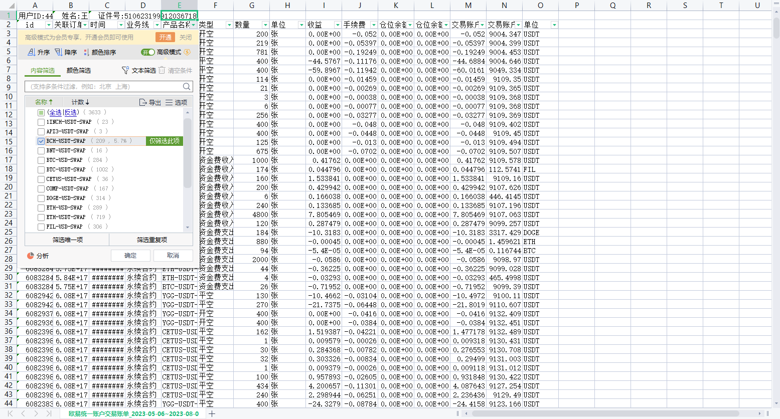
Task: Click the 全选 select-all link
Action: tap(55, 113)
